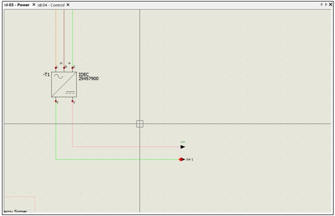The image size is (335, 216).
Task: Close the 03 - Power tab
Action: pyautogui.click(x=34, y=4)
